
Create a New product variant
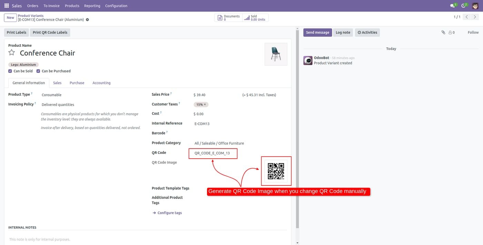tap(10, 18)
